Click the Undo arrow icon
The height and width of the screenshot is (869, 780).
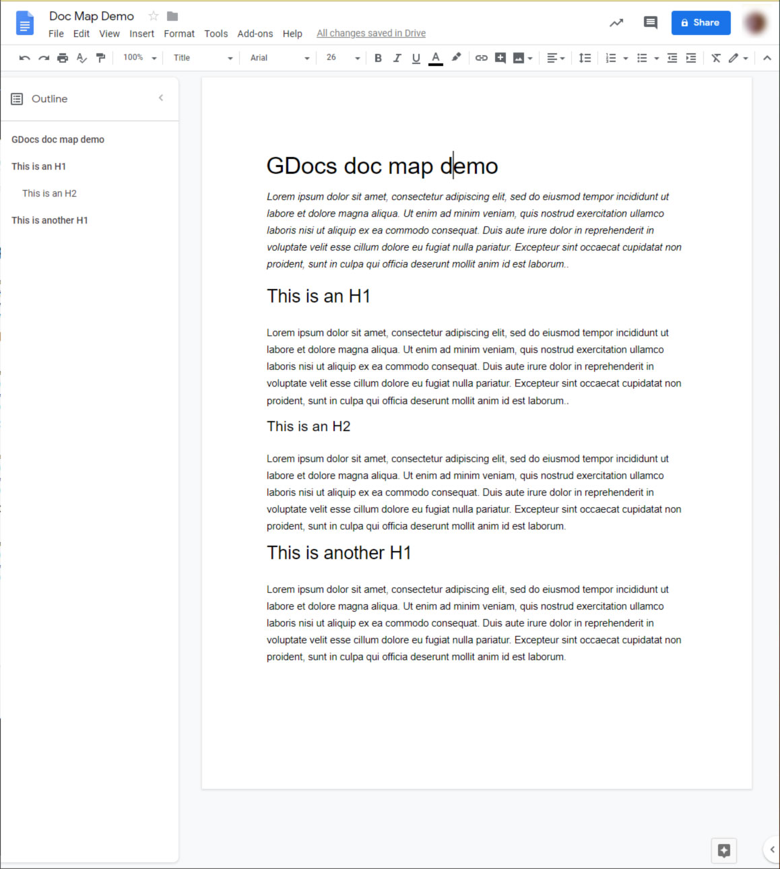tap(25, 58)
